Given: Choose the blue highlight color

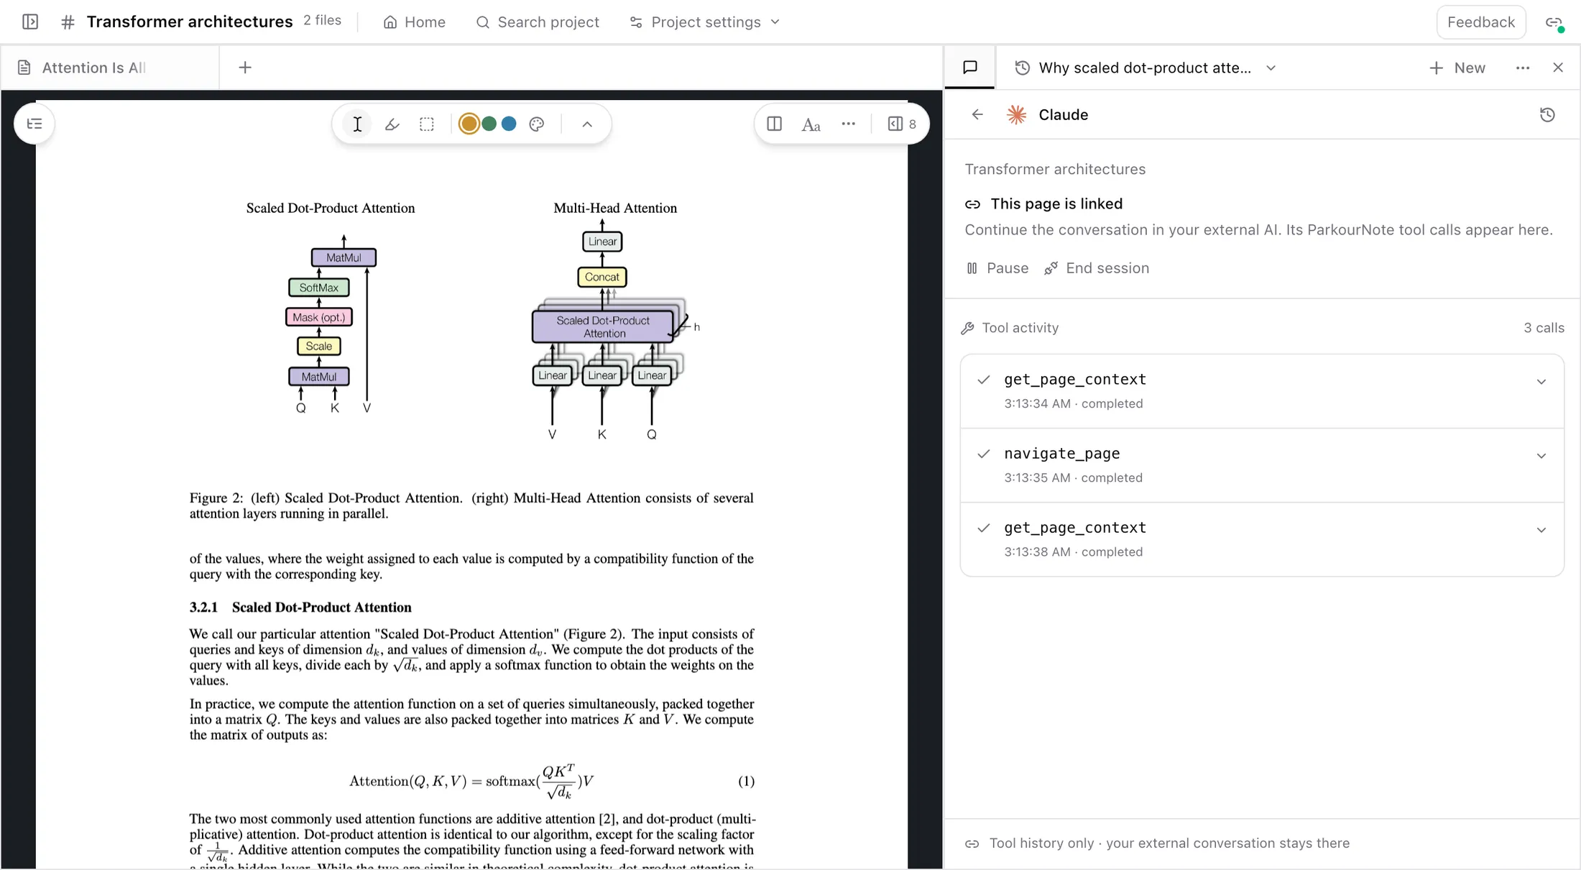Looking at the screenshot, I should point(509,124).
